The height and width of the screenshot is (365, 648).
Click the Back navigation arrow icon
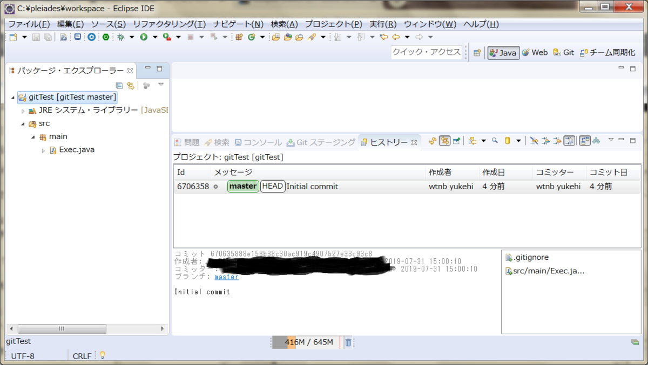tap(396, 37)
